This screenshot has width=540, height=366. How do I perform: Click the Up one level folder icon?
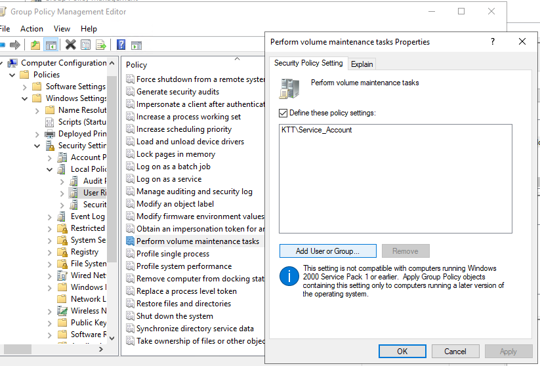pos(35,45)
